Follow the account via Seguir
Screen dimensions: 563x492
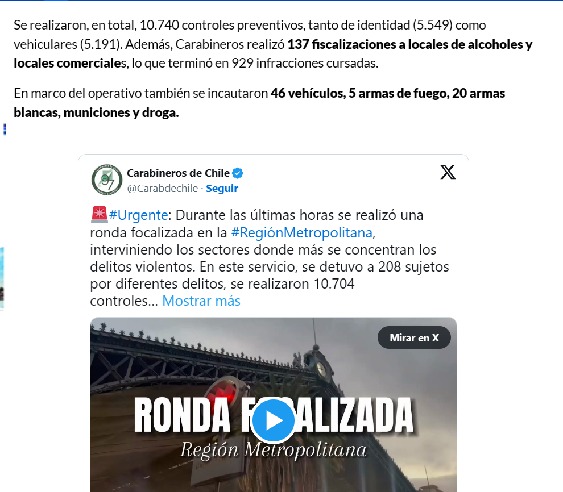pyautogui.click(x=222, y=188)
